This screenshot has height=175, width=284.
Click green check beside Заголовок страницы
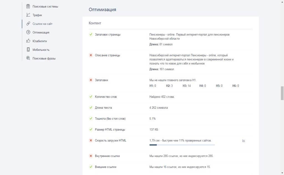[x=91, y=35]
